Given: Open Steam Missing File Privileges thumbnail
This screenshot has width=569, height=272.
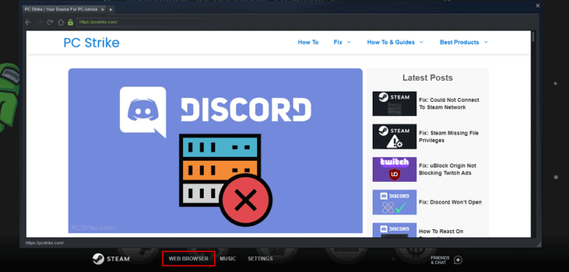Looking at the screenshot, I should pyautogui.click(x=394, y=137).
